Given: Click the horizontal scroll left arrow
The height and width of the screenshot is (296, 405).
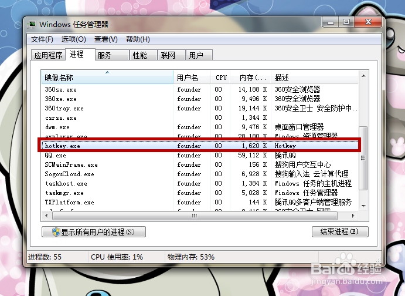Looking at the screenshot, I should [x=46, y=216].
